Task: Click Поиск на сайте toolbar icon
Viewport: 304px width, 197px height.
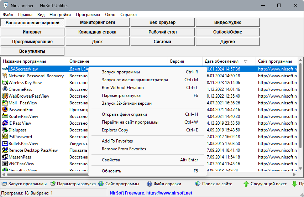Action: [198, 184]
